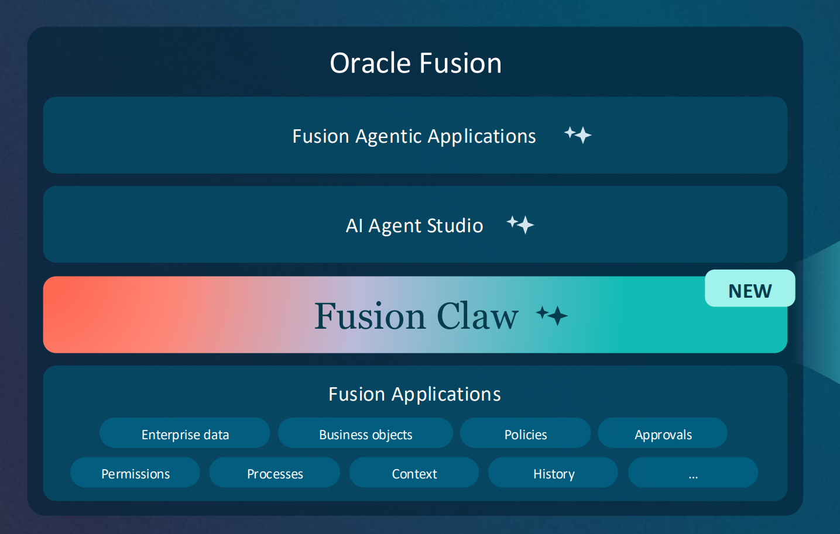Choose the Business objects pill

point(365,433)
